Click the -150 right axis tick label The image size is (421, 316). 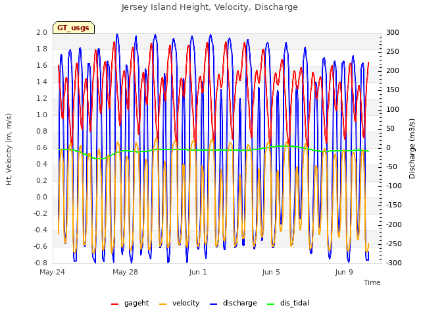(x=394, y=205)
